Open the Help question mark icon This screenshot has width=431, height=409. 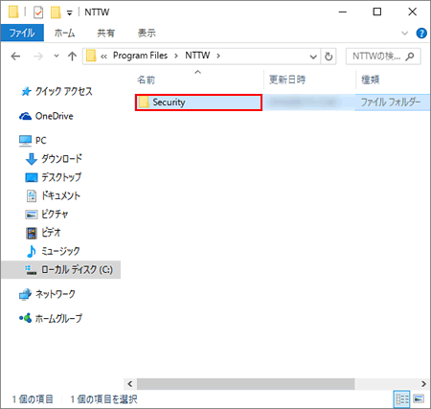[x=421, y=33]
